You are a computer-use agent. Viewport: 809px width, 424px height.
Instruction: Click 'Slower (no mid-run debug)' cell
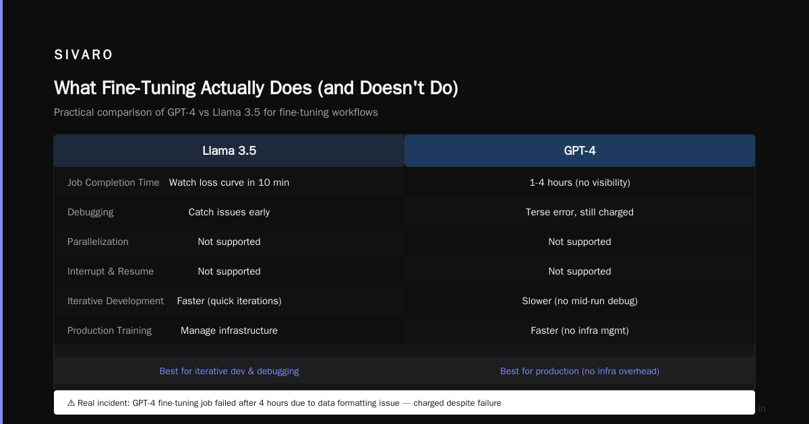click(580, 301)
